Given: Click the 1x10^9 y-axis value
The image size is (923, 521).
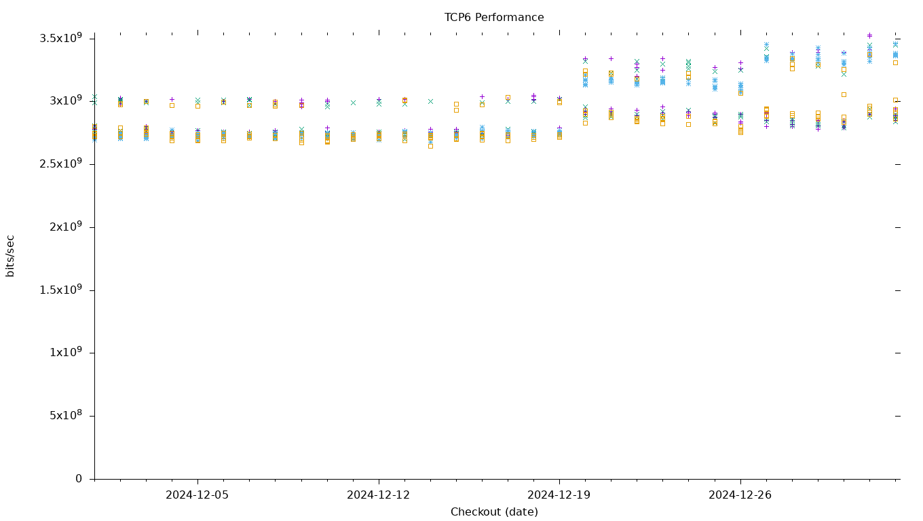Looking at the screenshot, I should coord(64,351).
